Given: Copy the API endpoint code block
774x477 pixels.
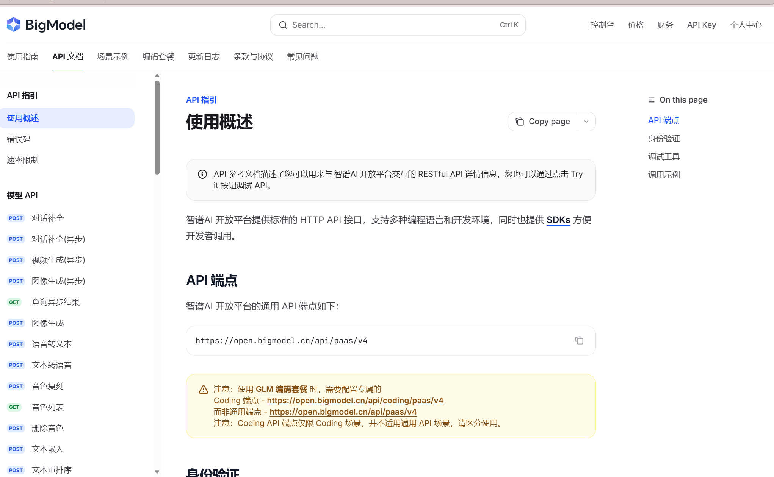Looking at the screenshot, I should coord(579,340).
